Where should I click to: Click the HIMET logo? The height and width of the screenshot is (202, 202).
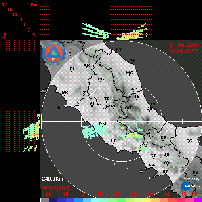191,186
